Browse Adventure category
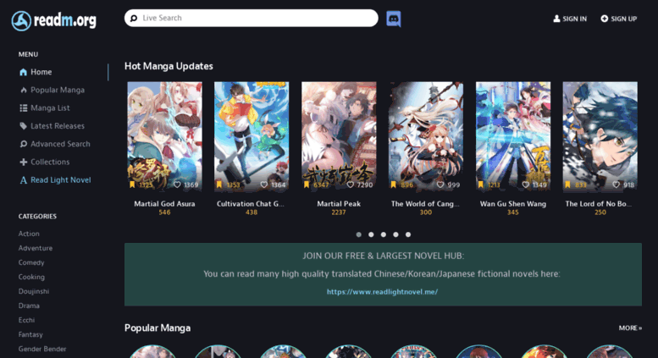 click(36, 248)
